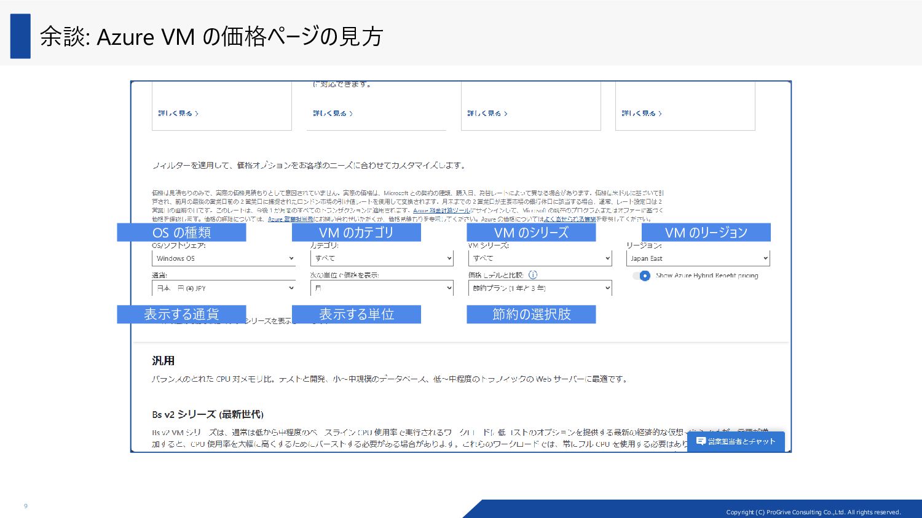Open the よくあるご質問 link

(570, 219)
